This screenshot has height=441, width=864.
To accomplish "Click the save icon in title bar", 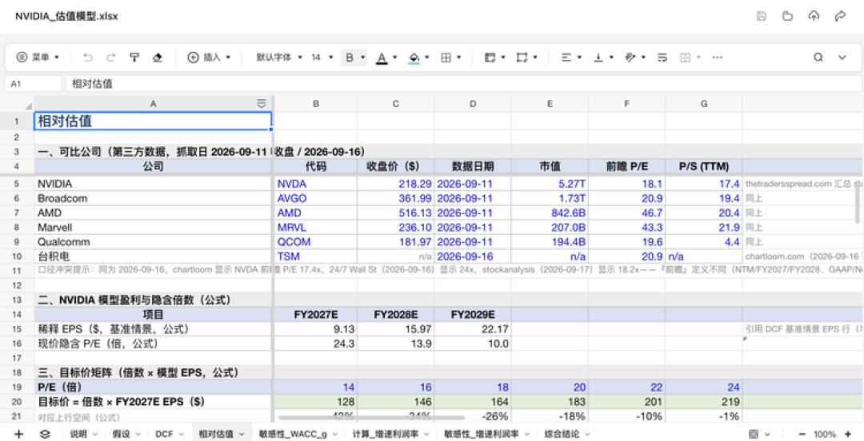I will tap(762, 16).
